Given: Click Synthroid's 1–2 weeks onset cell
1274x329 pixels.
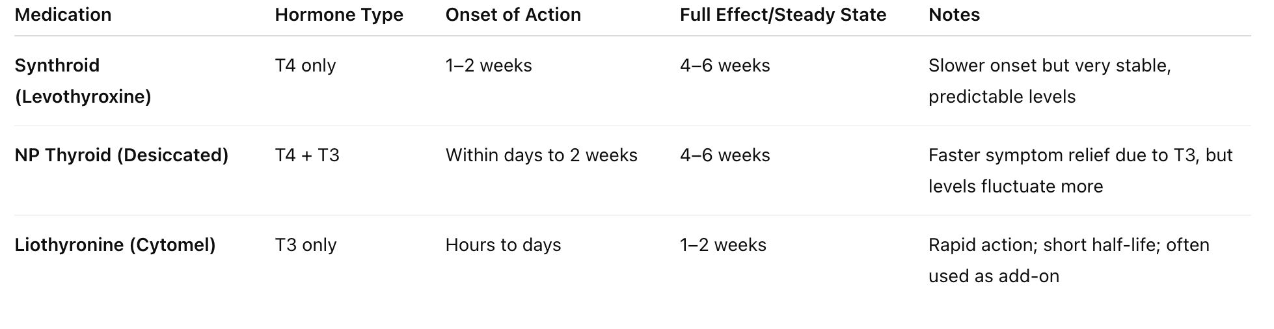Looking at the screenshot, I should point(489,66).
